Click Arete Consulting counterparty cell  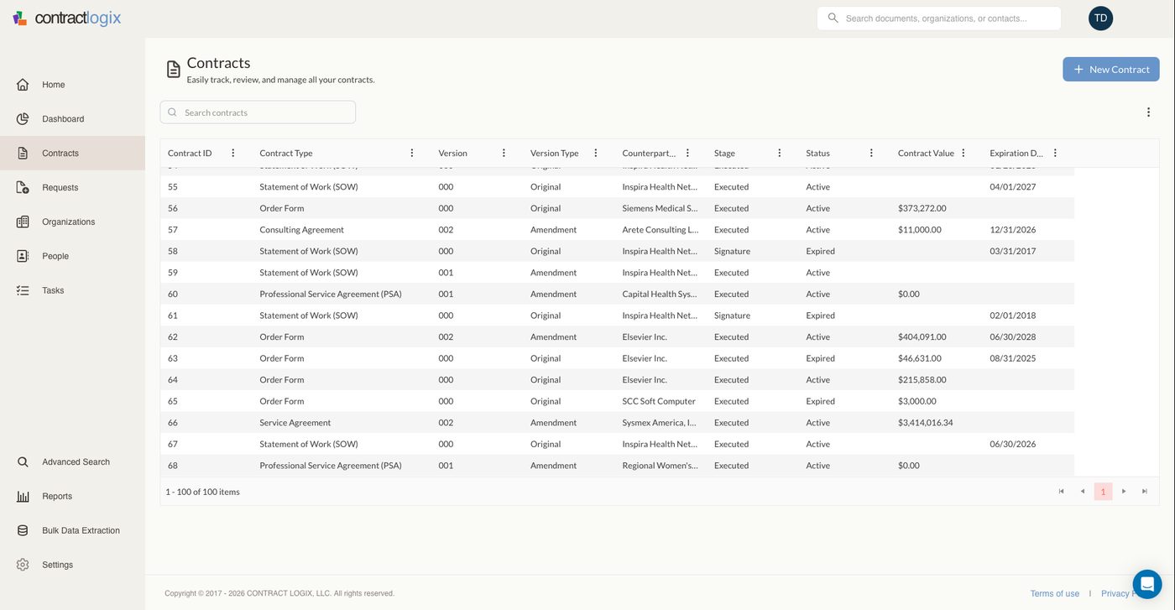[660, 230]
